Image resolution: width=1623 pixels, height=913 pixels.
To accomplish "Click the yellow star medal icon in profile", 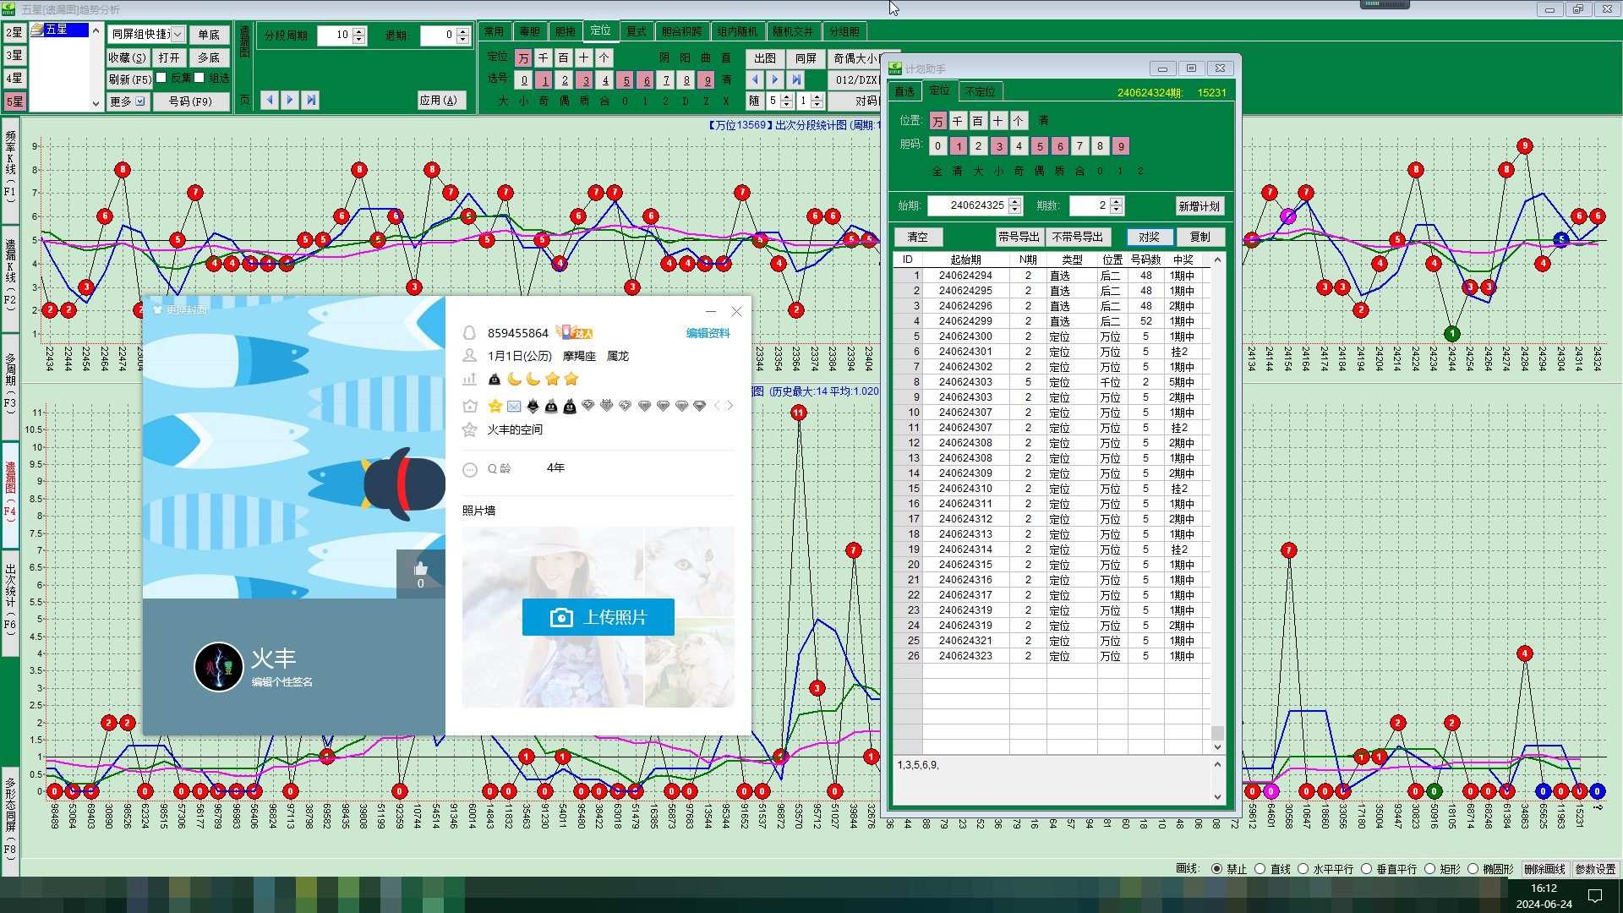I will coord(495,407).
